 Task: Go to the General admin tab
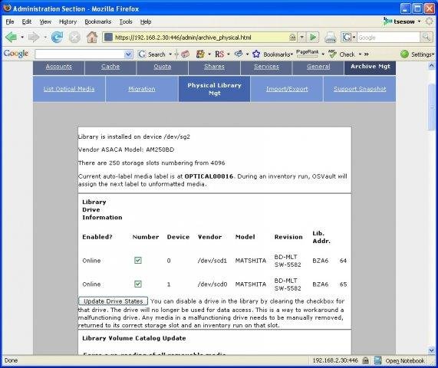click(318, 67)
